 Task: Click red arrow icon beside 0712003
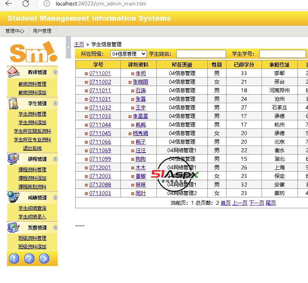pyautogui.click(x=86, y=176)
